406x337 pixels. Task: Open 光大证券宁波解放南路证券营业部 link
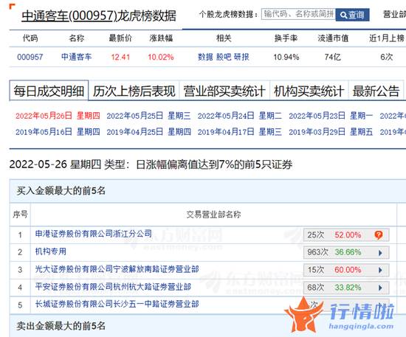[117, 269]
